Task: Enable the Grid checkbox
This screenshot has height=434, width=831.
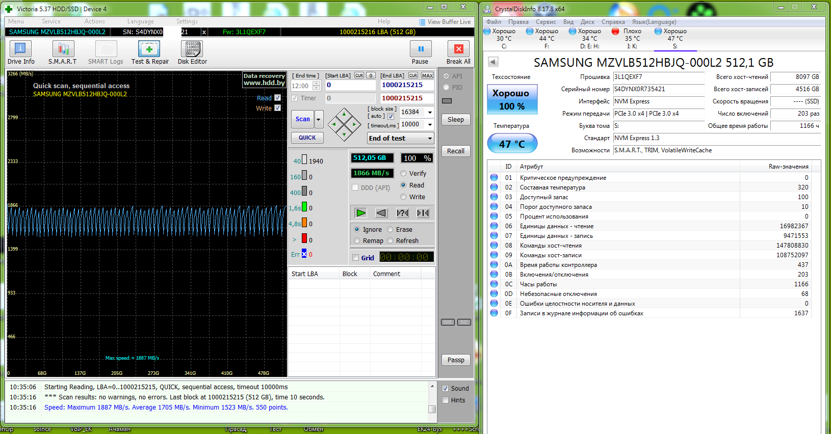Action: tap(356, 258)
